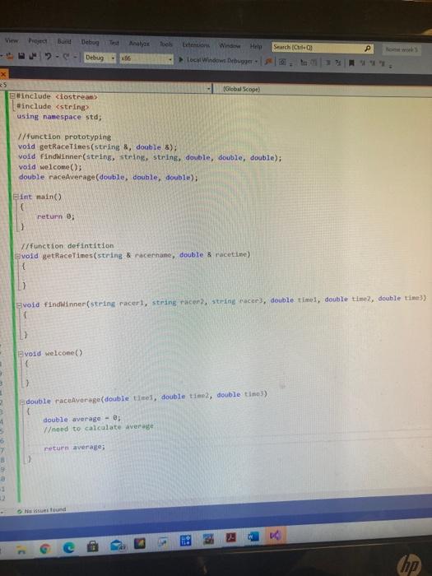The image size is (432, 576).
Task: Click the 'home work 5' solution name label
Action: pyautogui.click(x=402, y=49)
